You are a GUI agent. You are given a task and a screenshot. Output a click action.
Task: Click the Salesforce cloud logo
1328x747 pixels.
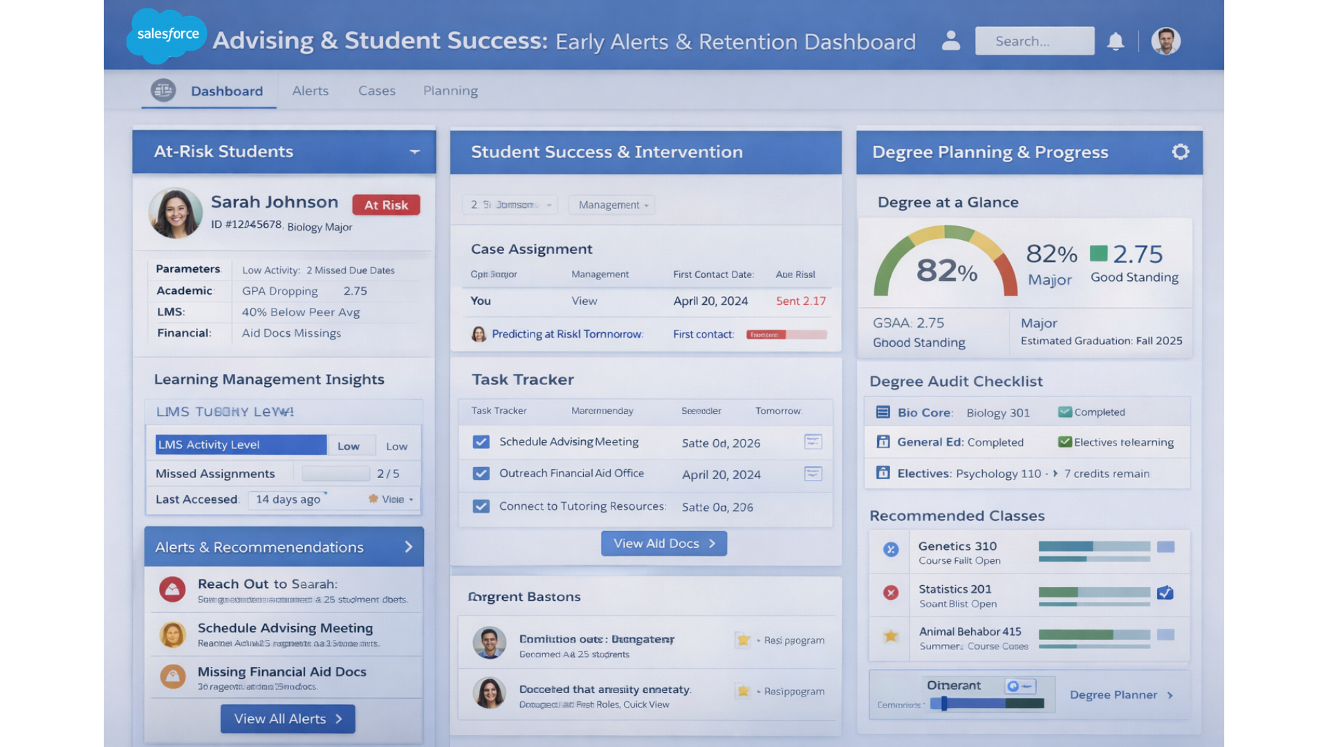point(166,34)
